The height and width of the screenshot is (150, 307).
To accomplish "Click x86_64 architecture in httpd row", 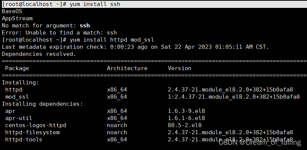I will pyautogui.click(x=117, y=90).
